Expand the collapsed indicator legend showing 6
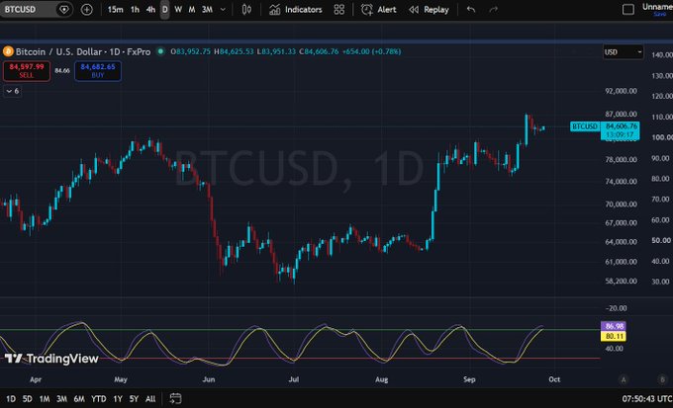This screenshot has width=673, height=408. [x=12, y=91]
